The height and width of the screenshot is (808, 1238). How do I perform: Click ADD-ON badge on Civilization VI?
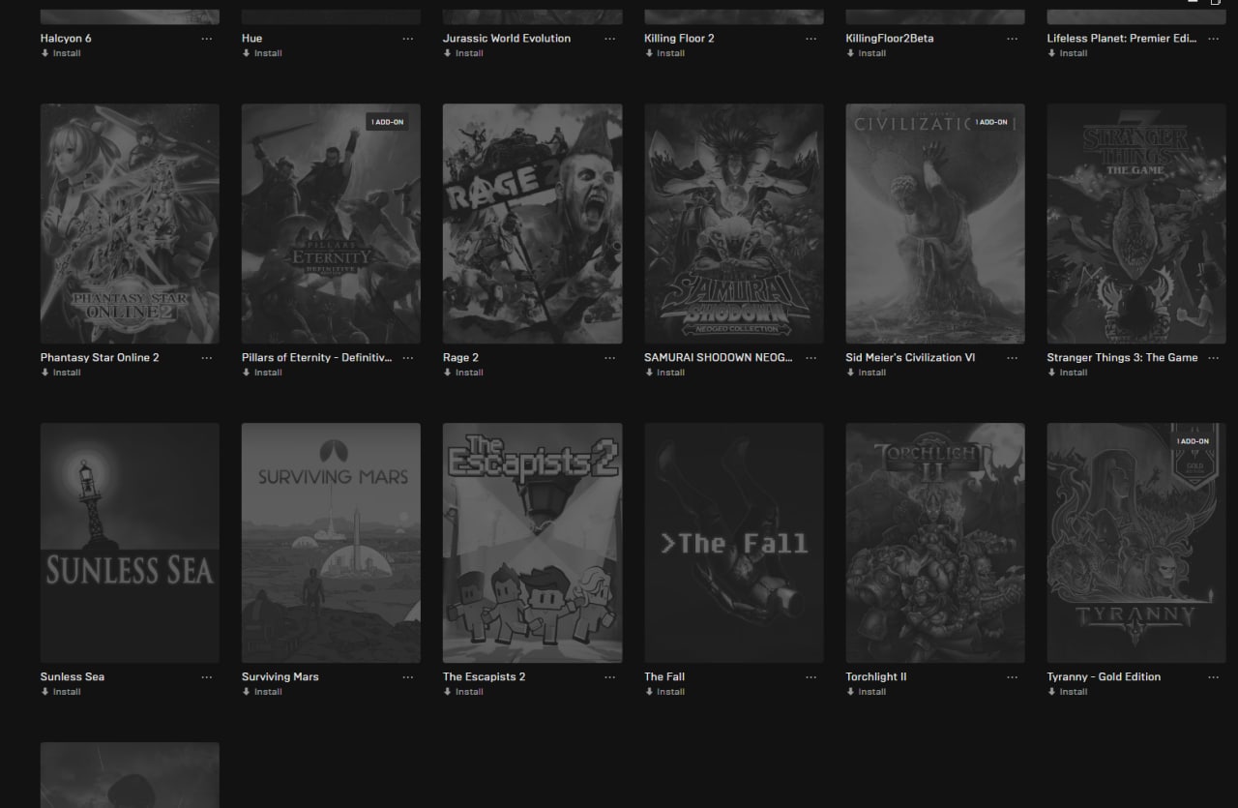pos(990,122)
